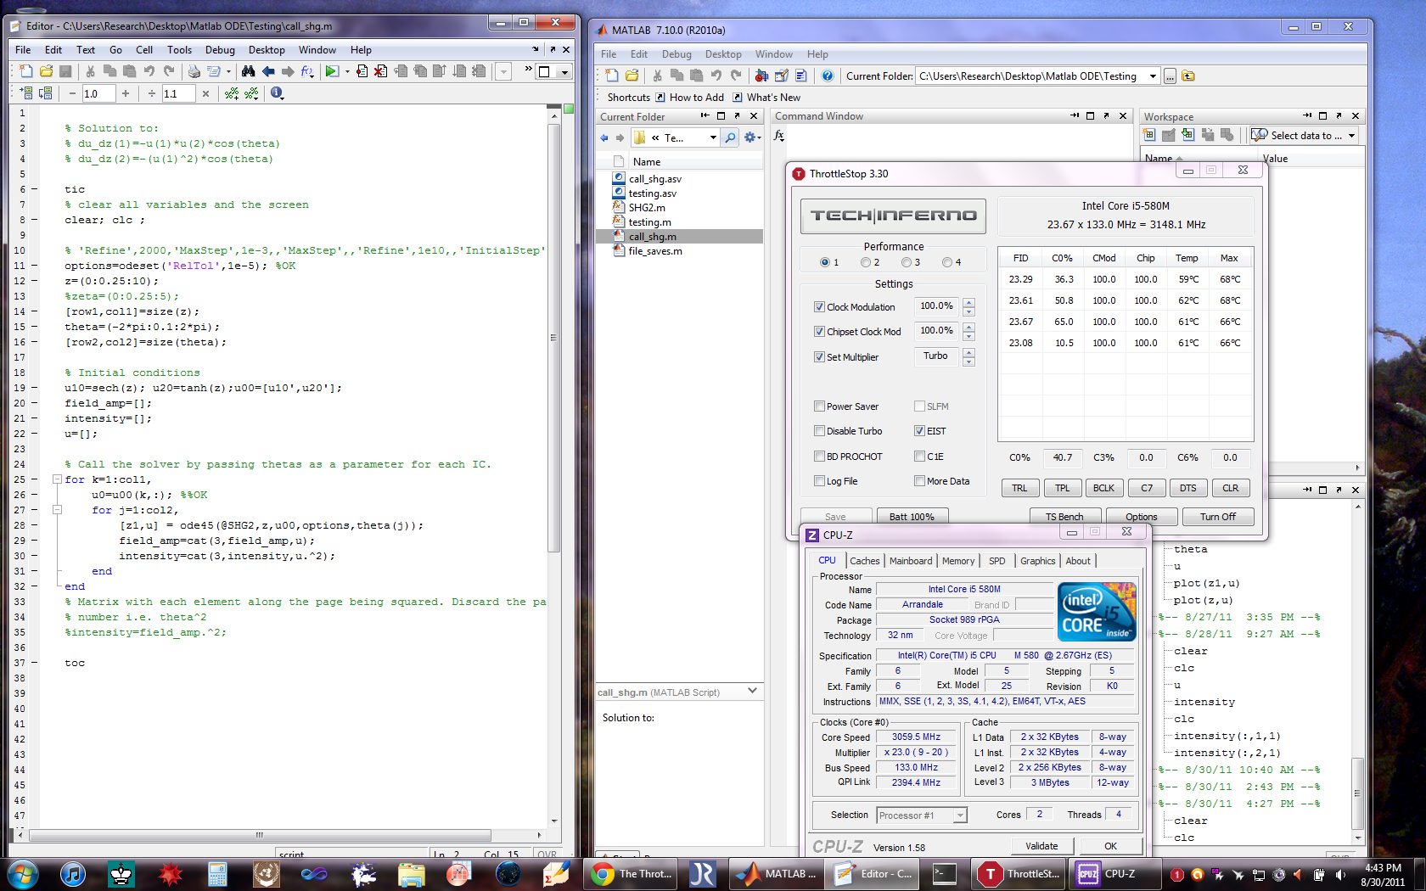Image resolution: width=1426 pixels, height=891 pixels.
Task: Switch to Memory tab in CPU-Z
Action: [958, 561]
